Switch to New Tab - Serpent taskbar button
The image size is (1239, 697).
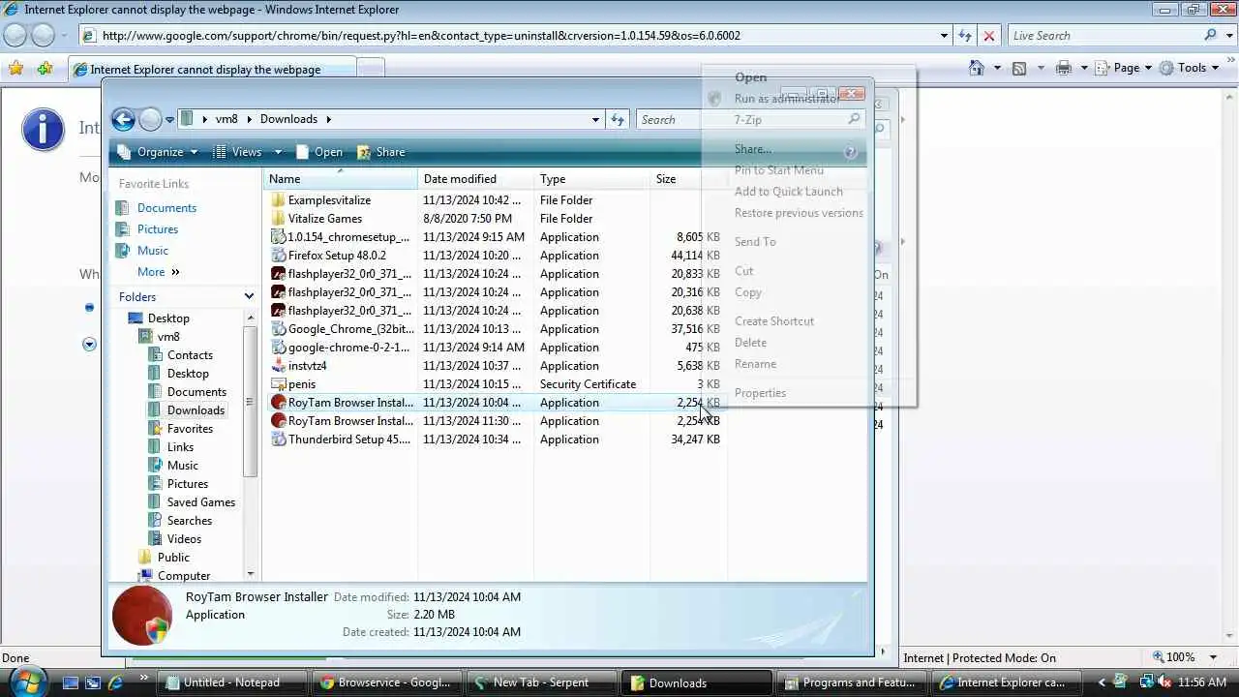coord(541,682)
